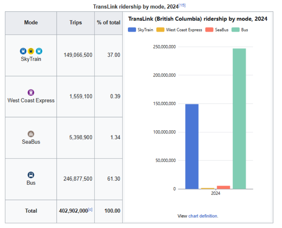Click the yellow SkyTrain line icon
Viewport: 282px width, 228px height.
(31, 51)
